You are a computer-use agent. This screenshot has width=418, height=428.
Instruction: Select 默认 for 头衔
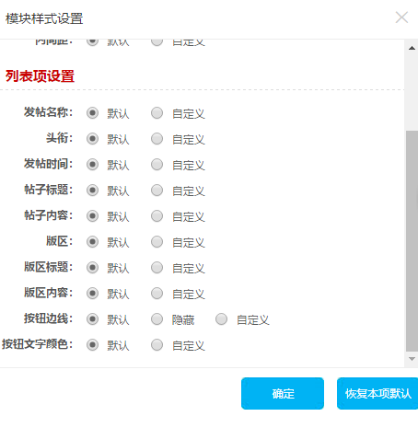(92, 139)
